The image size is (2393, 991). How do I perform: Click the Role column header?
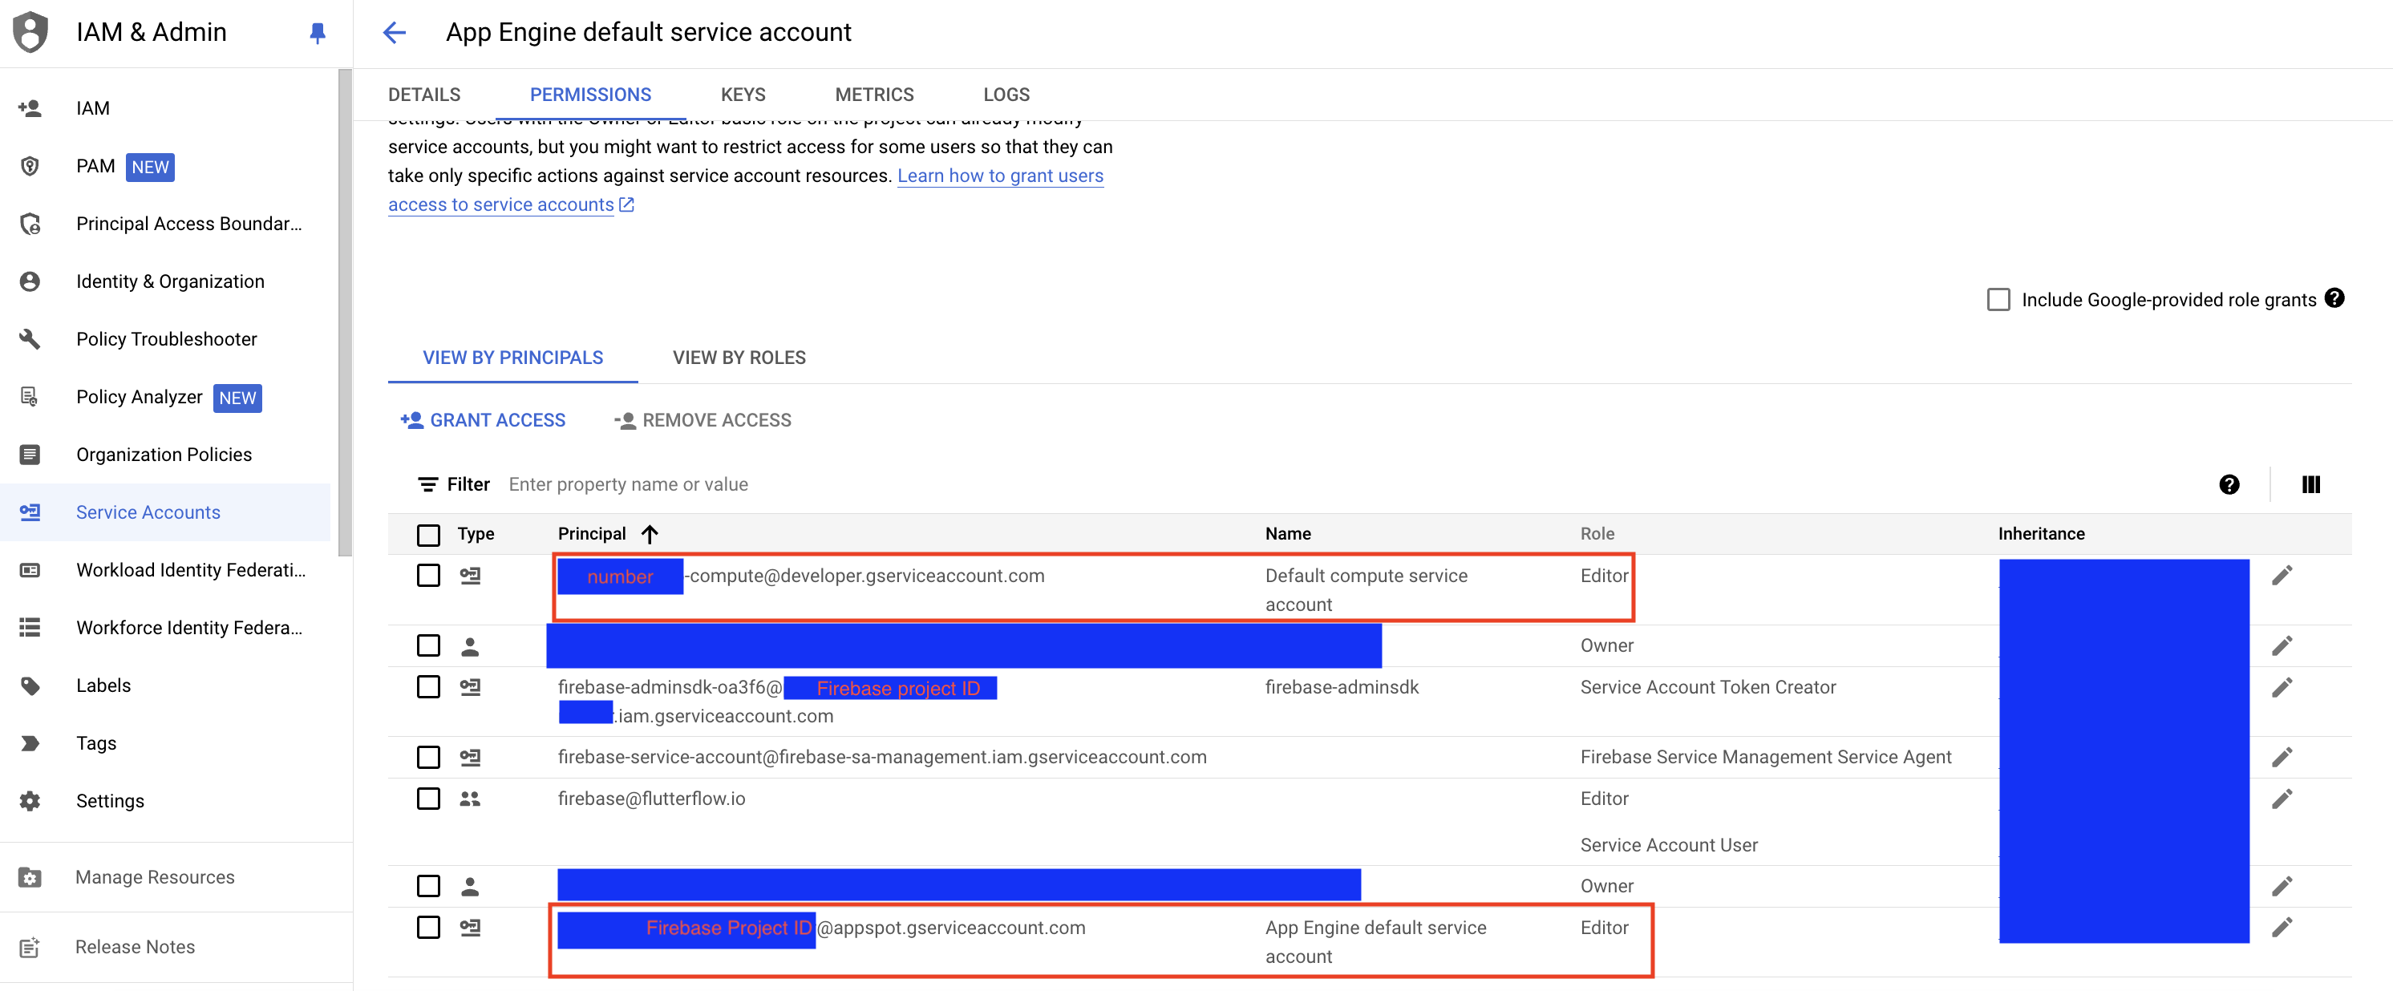pos(1597,534)
